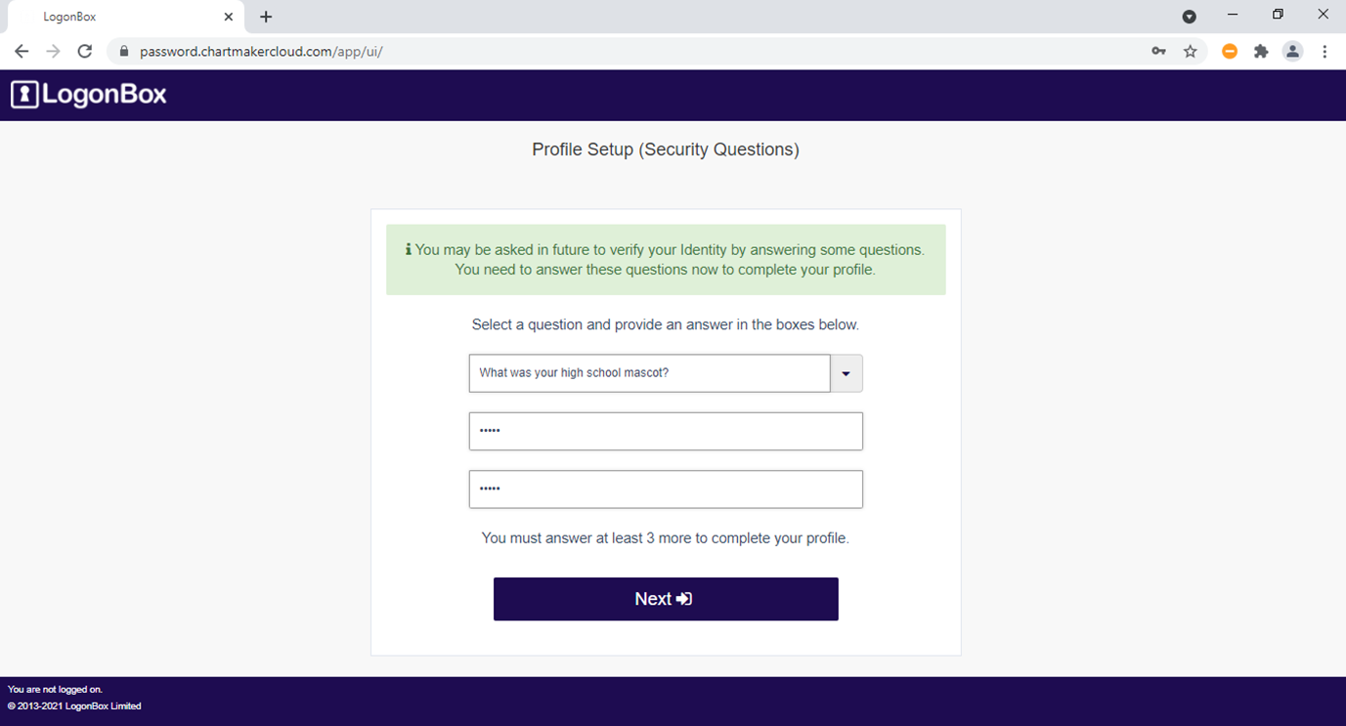This screenshot has height=726, width=1346.
Task: Open saved passwords key icon
Action: coord(1158,52)
